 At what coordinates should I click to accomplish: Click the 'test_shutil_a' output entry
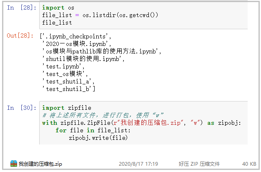[x=68, y=81]
